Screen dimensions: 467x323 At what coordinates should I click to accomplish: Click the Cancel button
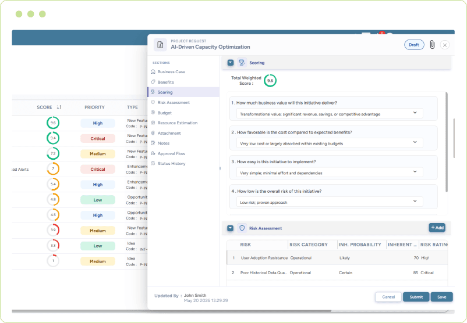pyautogui.click(x=388, y=297)
